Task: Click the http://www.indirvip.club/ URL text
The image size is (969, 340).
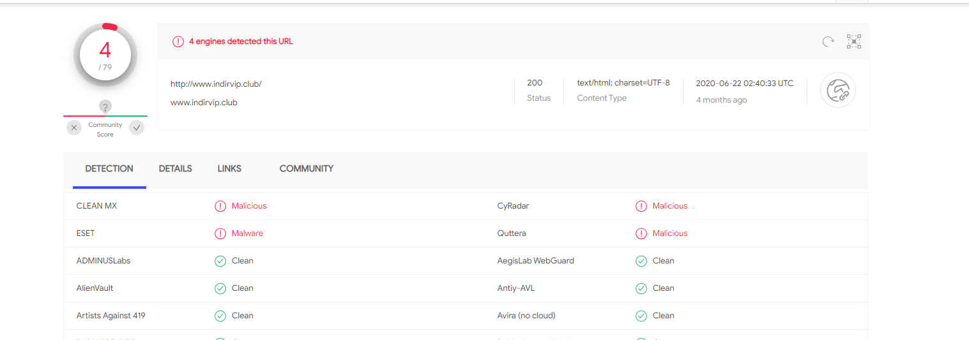Action: coord(216,84)
